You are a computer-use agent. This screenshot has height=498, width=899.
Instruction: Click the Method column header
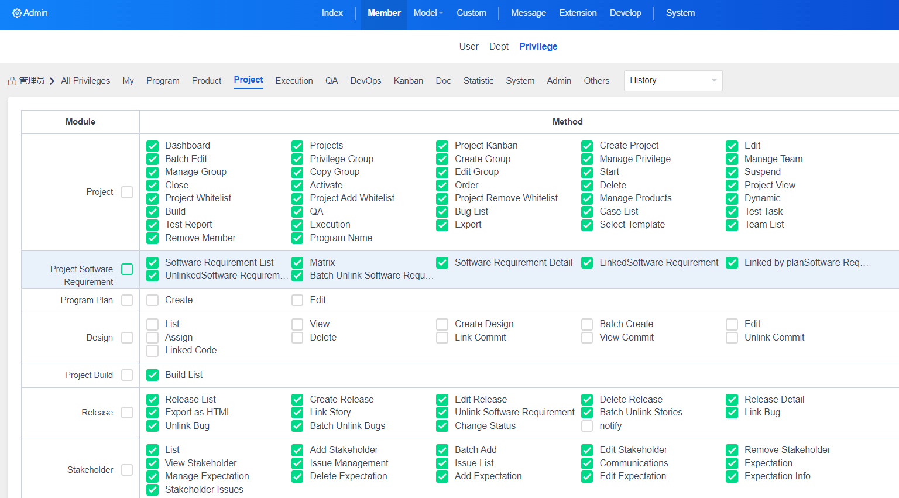click(x=567, y=122)
